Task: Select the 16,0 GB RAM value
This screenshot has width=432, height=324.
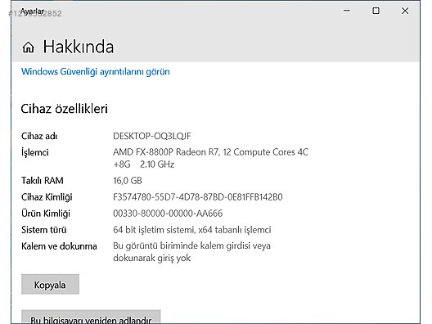Action: [x=128, y=181]
